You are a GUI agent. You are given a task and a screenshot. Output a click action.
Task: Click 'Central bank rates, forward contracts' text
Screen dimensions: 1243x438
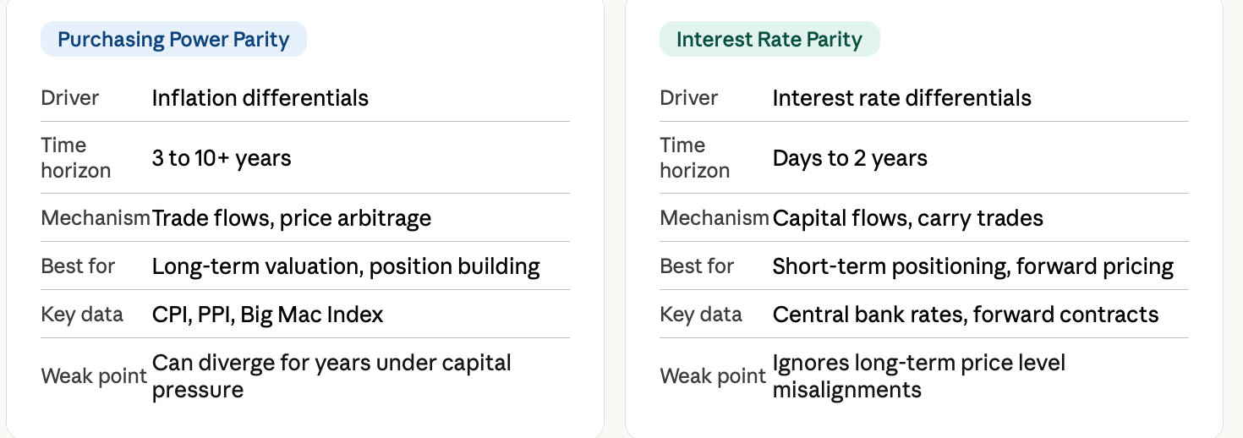[966, 315]
